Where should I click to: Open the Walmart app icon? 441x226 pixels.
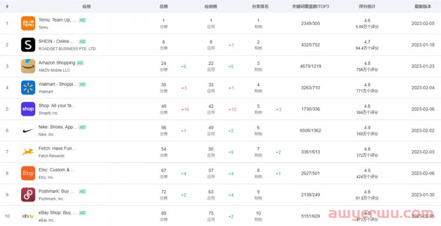point(28,87)
